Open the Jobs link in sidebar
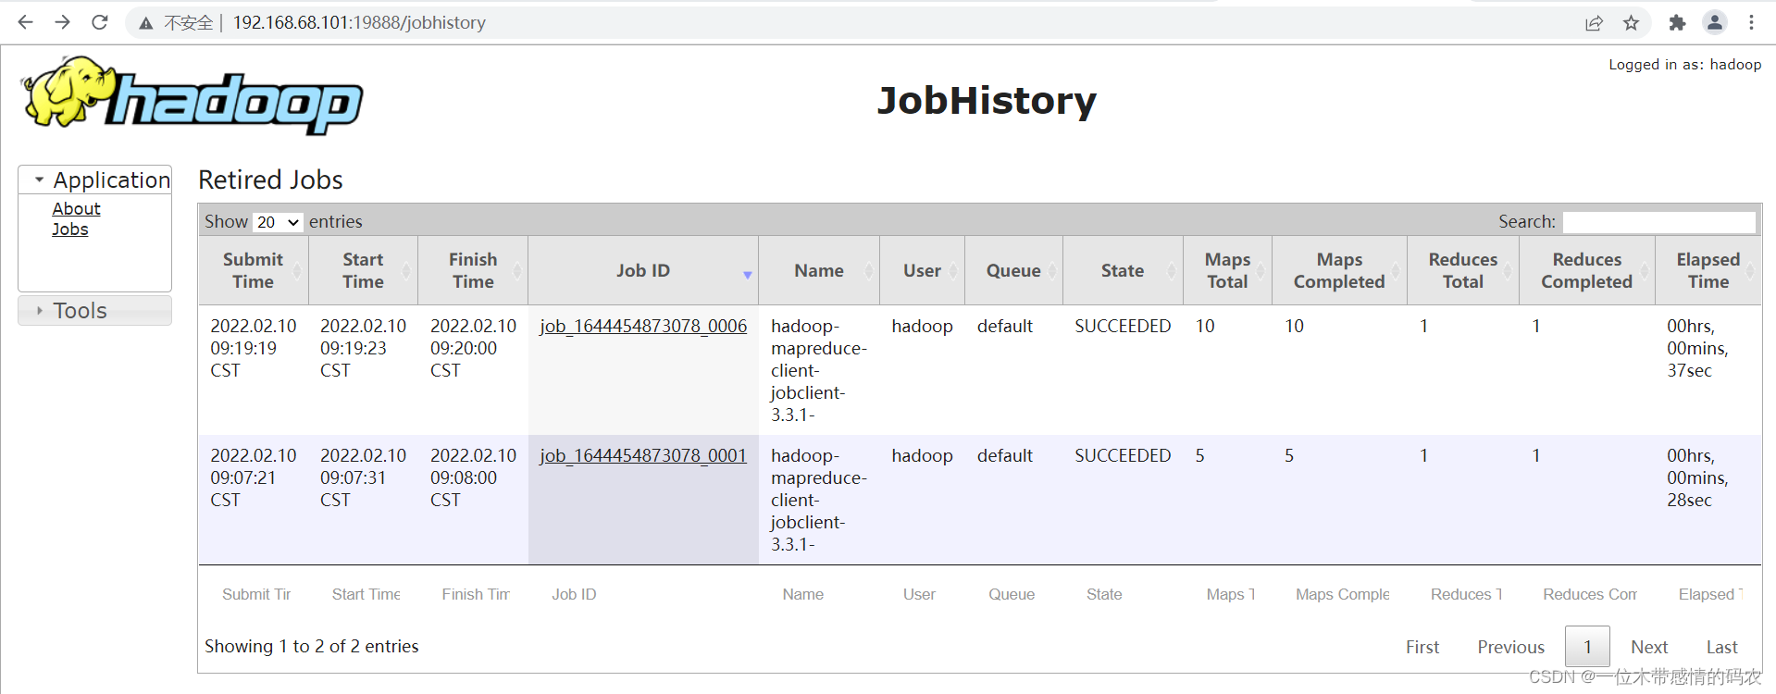Viewport: 1776px width, 694px height. pyautogui.click(x=70, y=229)
